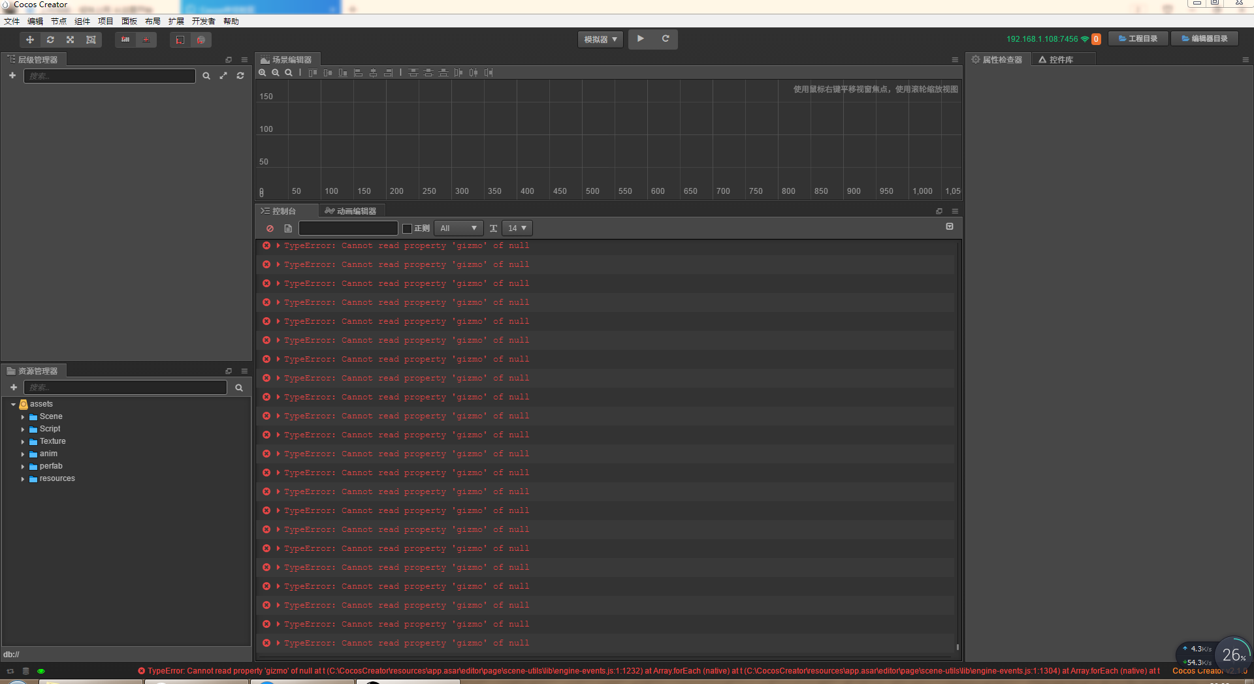Toggle the red globe button in top toolbar
Screen dimensions: 1254x684
click(x=201, y=40)
